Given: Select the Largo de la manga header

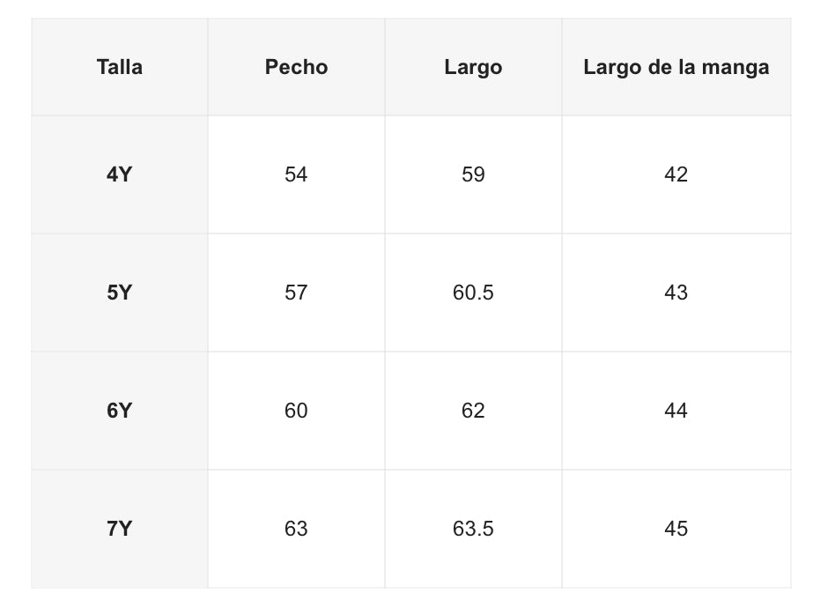Looking at the screenshot, I should click(x=676, y=67).
